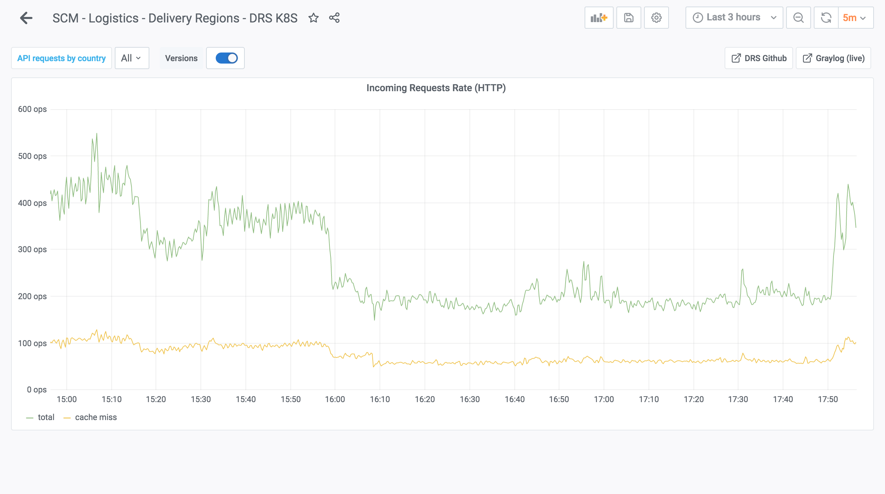This screenshot has height=494, width=885.
Task: Open the Graylog (live) link
Action: click(833, 58)
